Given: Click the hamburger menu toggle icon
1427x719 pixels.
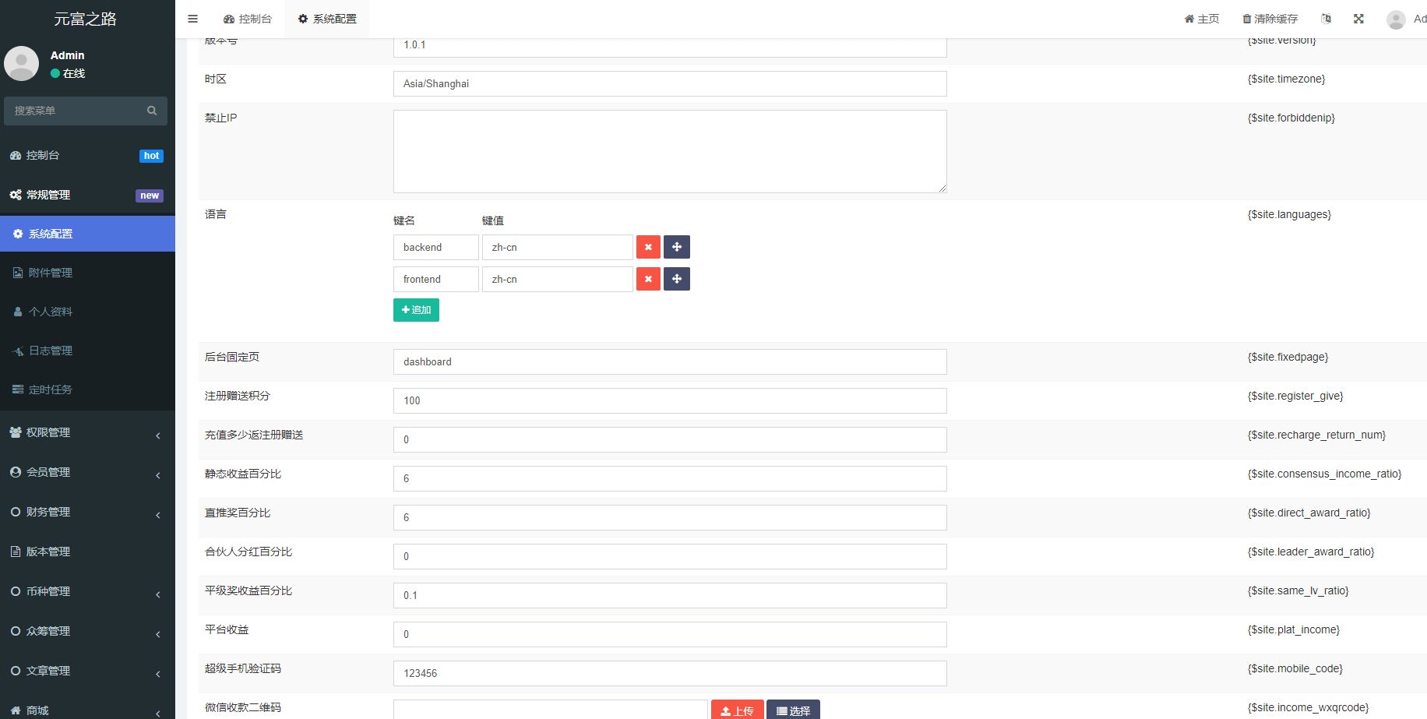Looking at the screenshot, I should pyautogui.click(x=192, y=19).
